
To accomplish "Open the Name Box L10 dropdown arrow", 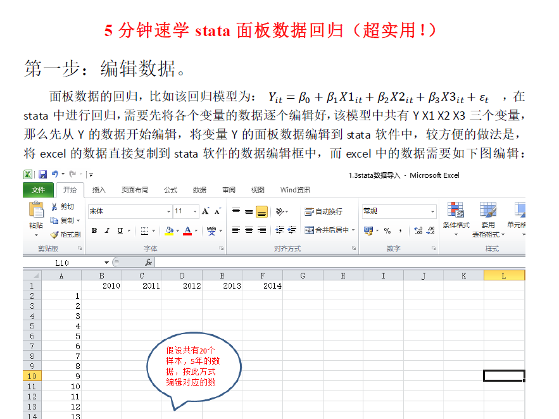I will point(106,263).
